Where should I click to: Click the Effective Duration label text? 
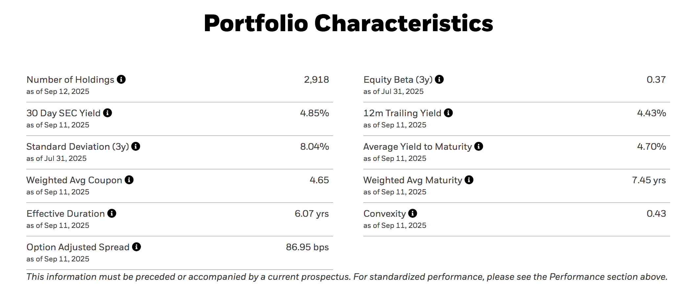coord(66,214)
